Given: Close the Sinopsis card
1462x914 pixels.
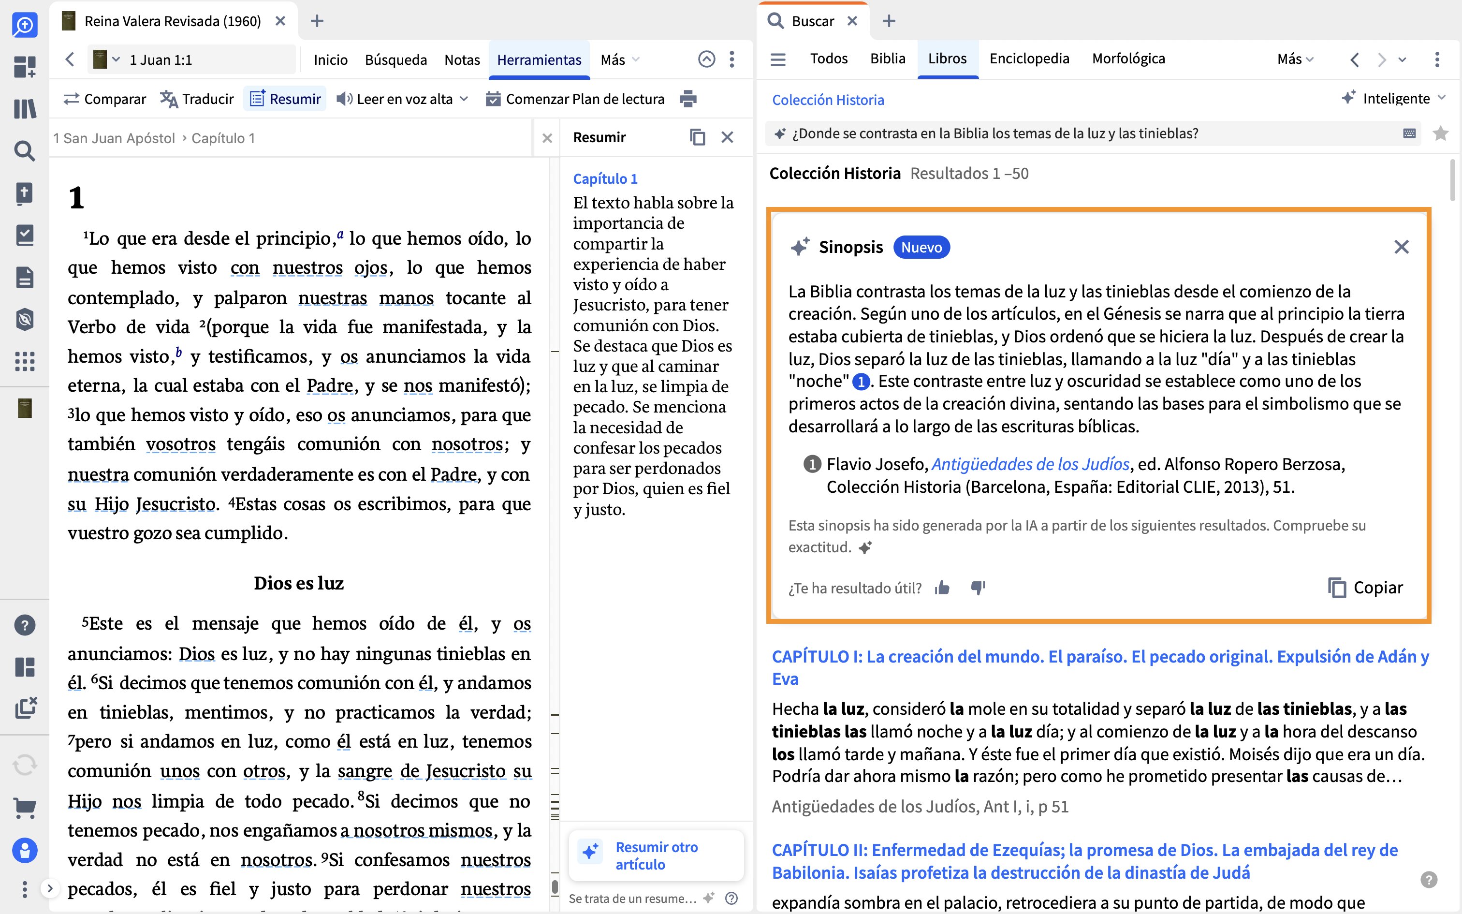Looking at the screenshot, I should 1402,247.
